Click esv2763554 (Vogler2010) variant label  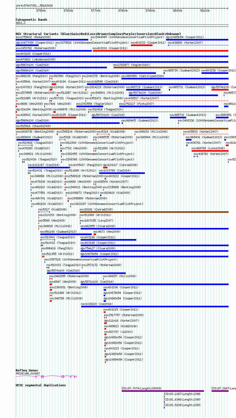coord(95,104)
